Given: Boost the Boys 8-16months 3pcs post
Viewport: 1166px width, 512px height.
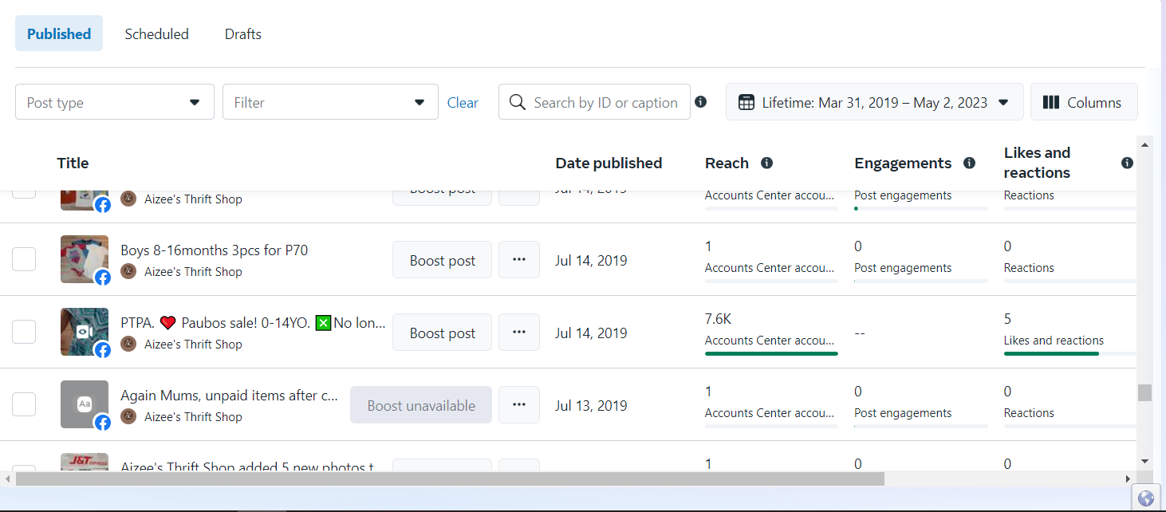Looking at the screenshot, I should tap(442, 260).
